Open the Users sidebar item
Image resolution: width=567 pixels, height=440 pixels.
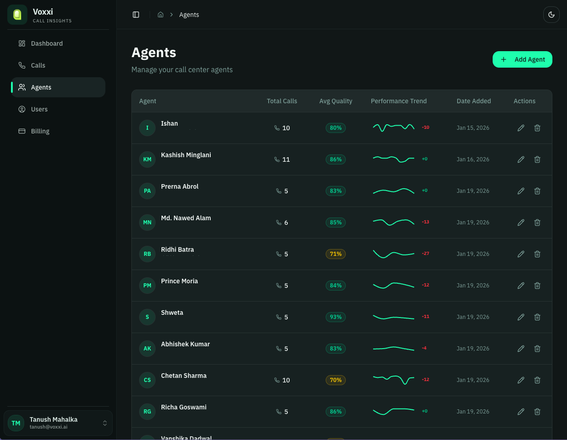(39, 109)
